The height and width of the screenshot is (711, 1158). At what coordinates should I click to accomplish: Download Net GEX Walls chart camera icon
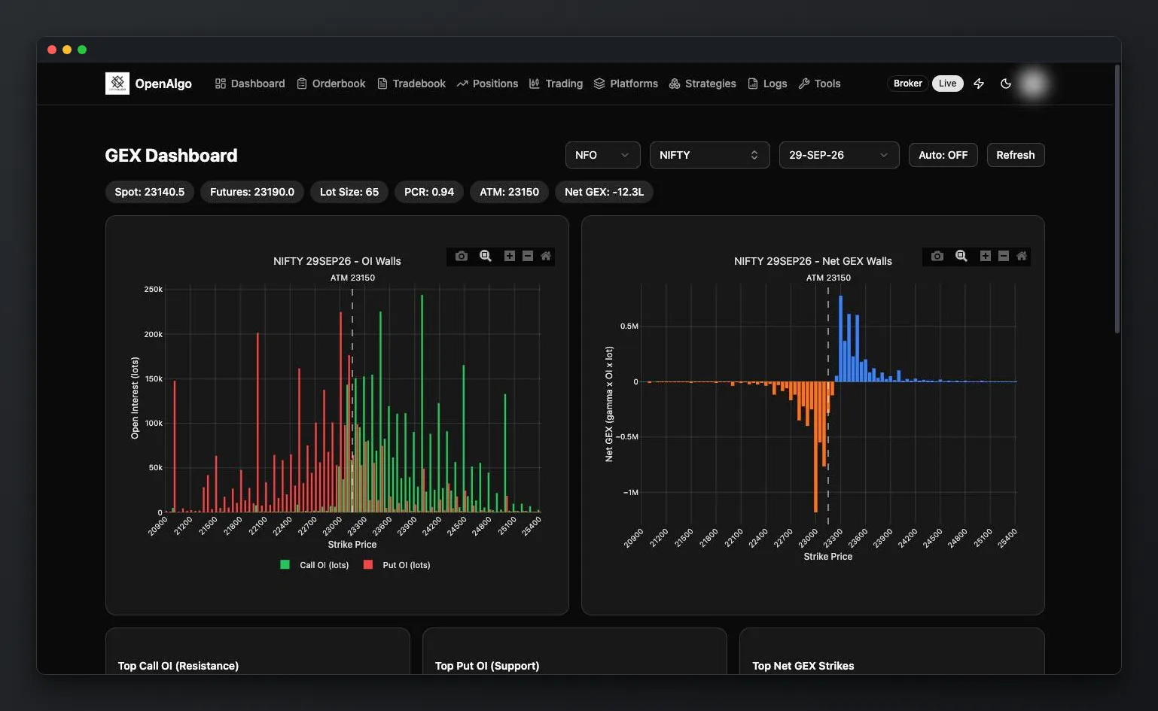tap(937, 256)
